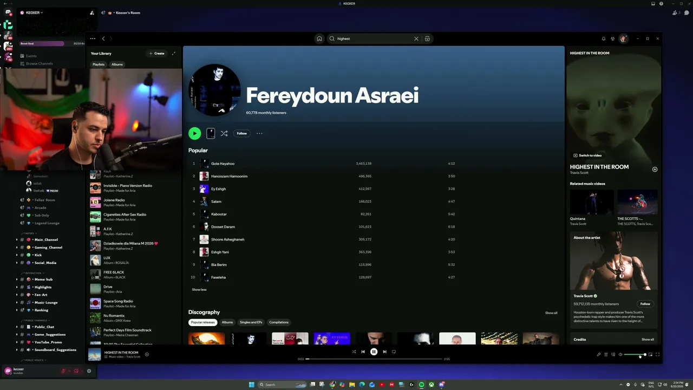
Task: Enable shuffle on the artist page
Action: pyautogui.click(x=224, y=133)
